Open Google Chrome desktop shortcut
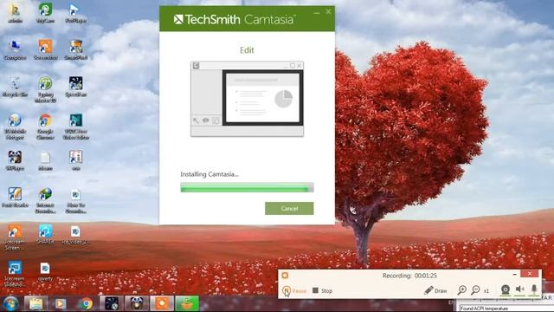 45,127
